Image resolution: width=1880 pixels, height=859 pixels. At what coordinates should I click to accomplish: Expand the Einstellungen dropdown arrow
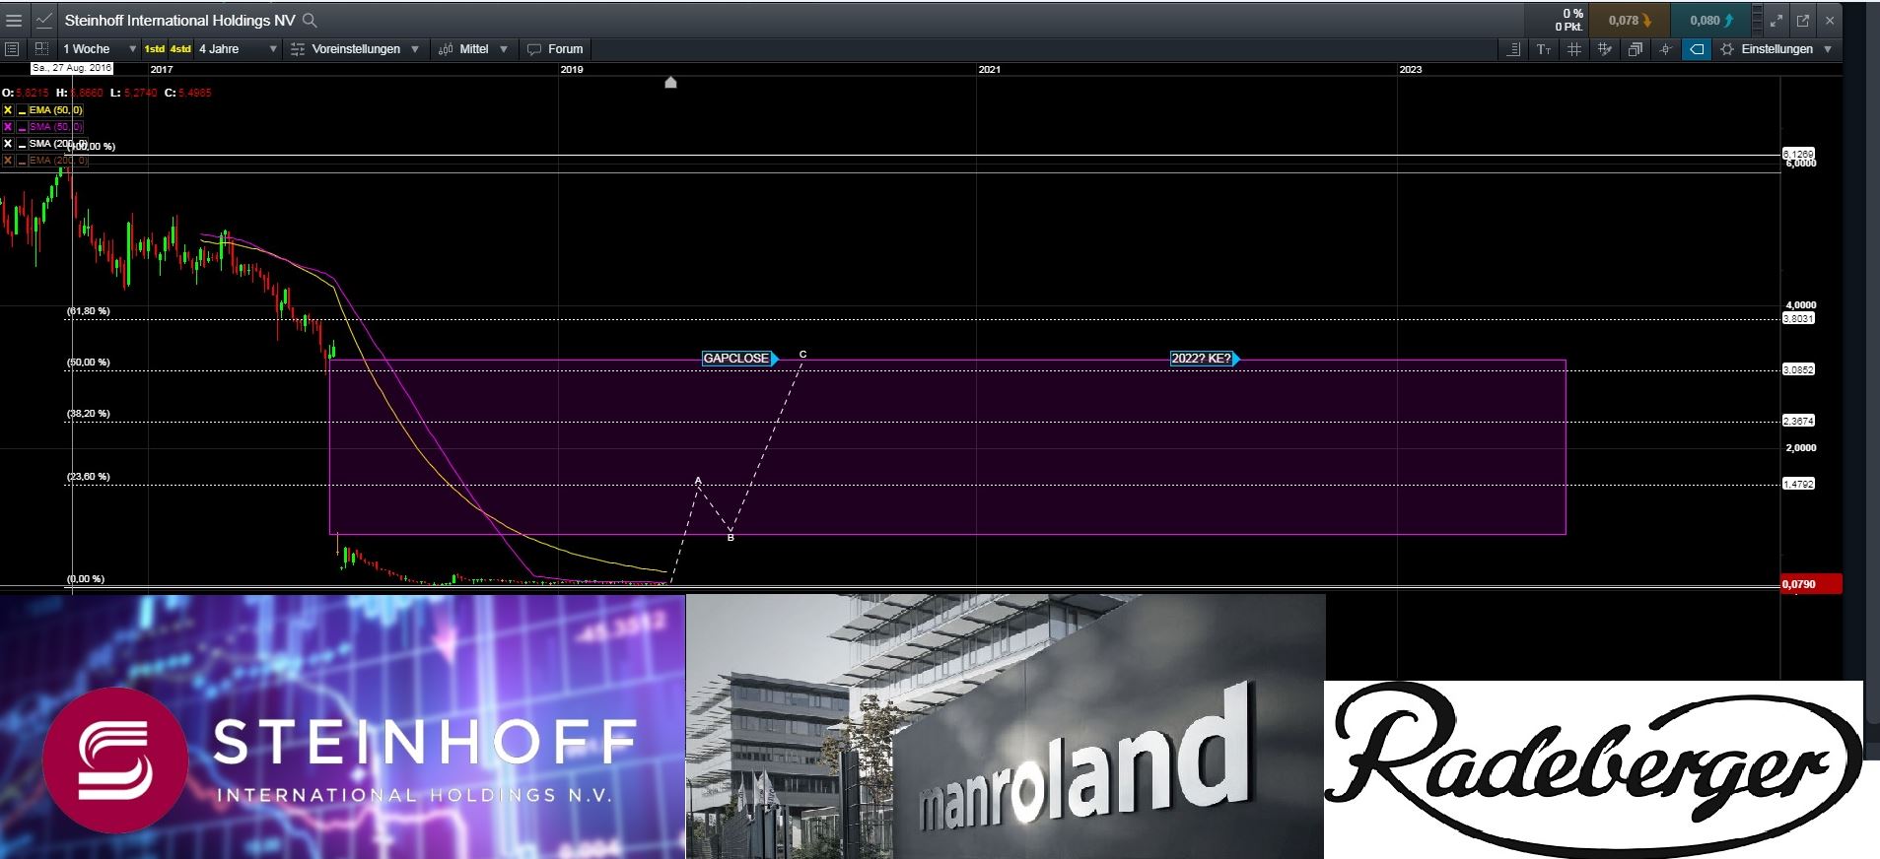pos(1828,49)
